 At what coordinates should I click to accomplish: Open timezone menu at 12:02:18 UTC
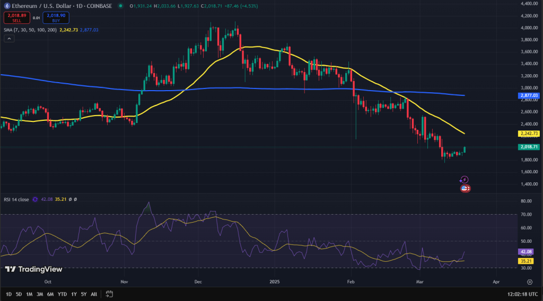(522, 294)
